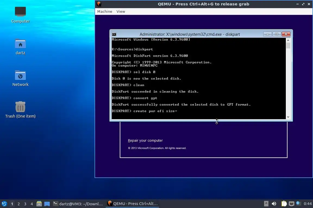The height and width of the screenshot is (208, 313).
Task: Open the start menu launcher icon
Action: pyautogui.click(x=4, y=204)
